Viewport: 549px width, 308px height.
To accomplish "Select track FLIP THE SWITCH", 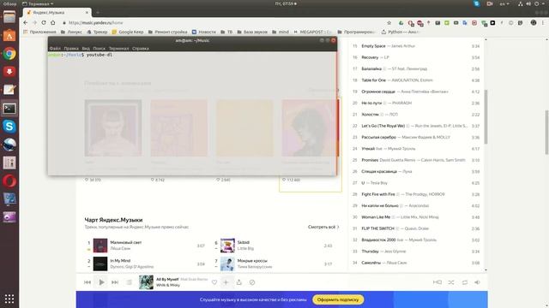I will pos(416,228).
